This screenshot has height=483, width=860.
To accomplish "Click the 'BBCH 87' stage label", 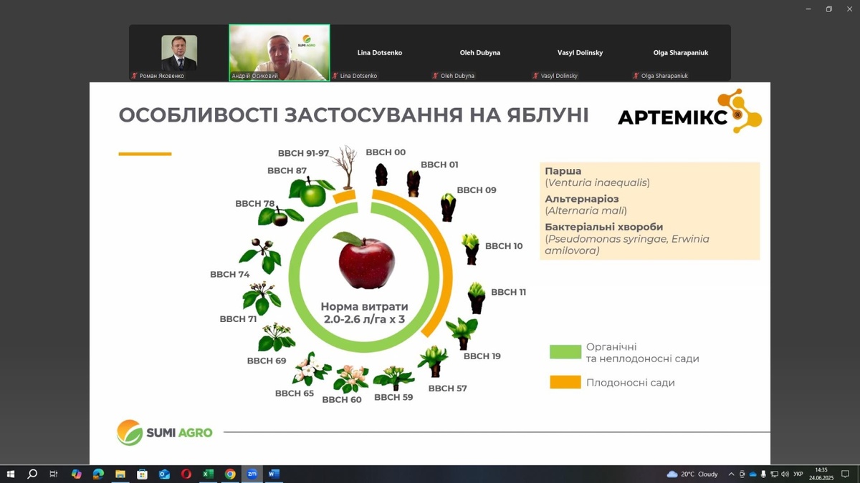I will 287,171.
